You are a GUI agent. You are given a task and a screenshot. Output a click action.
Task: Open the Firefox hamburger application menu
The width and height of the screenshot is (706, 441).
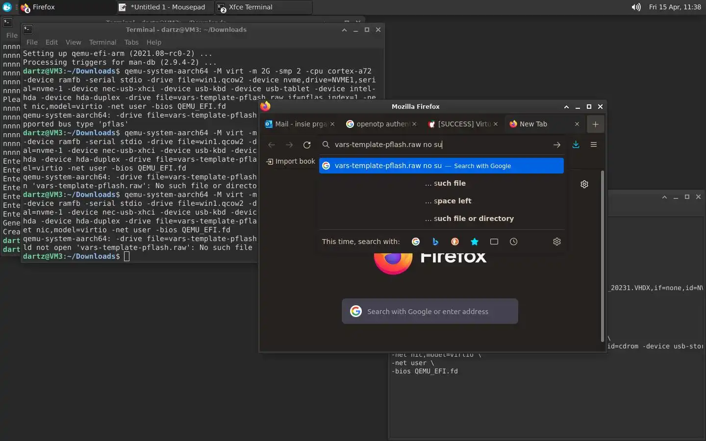point(594,145)
